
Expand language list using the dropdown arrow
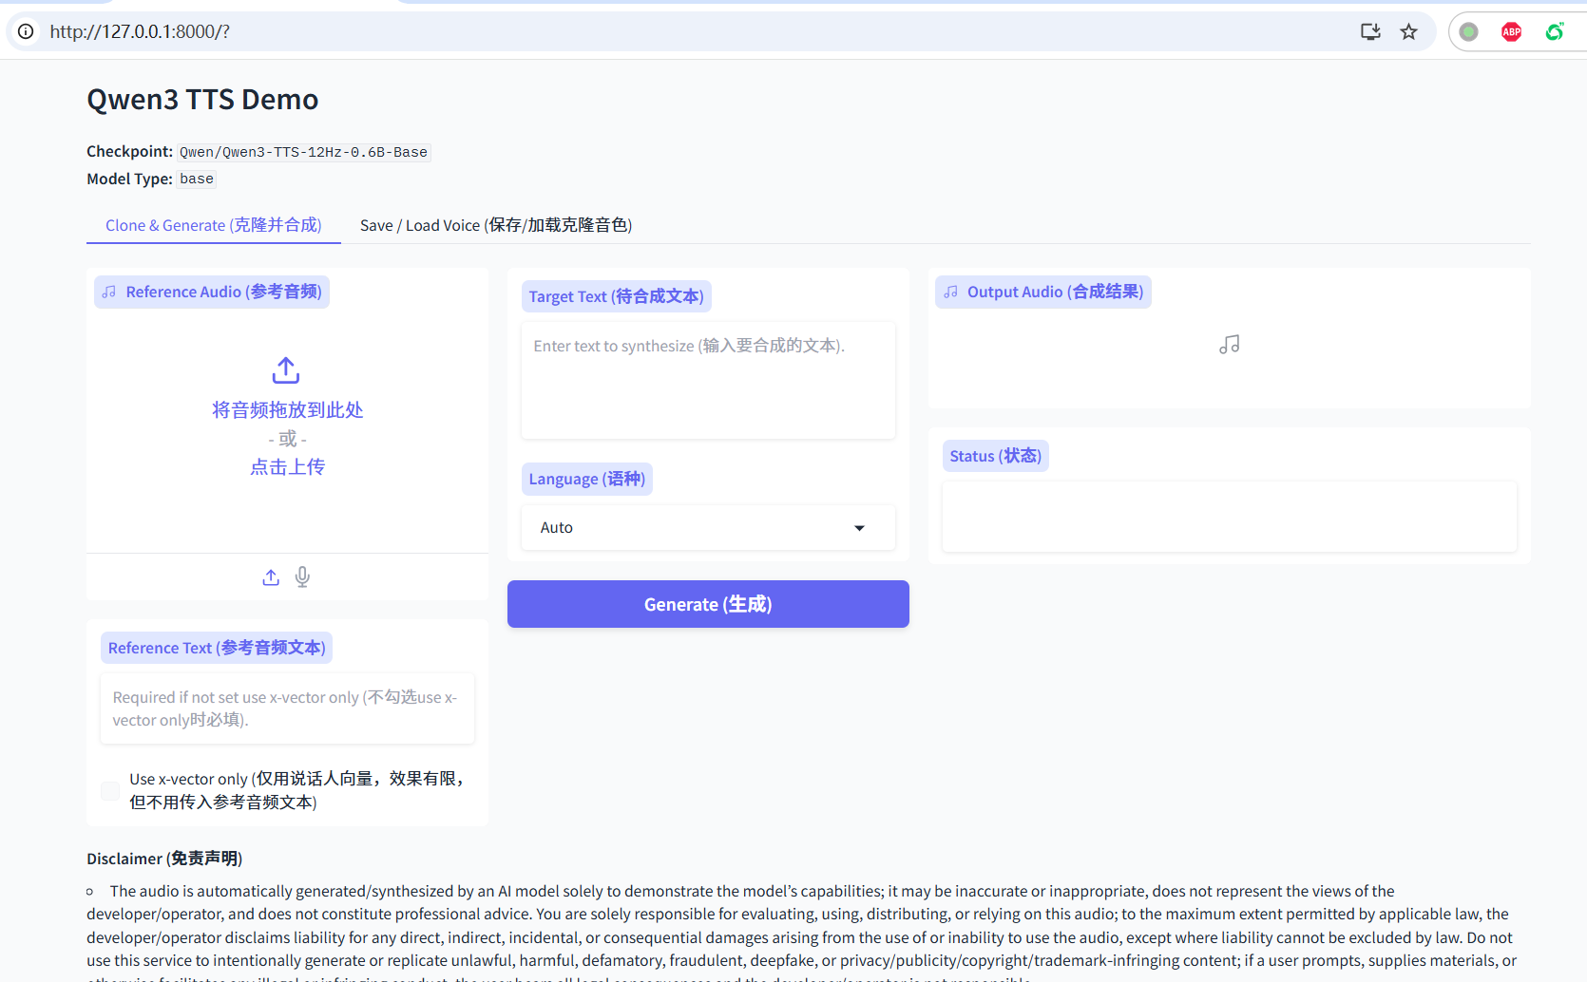859,528
